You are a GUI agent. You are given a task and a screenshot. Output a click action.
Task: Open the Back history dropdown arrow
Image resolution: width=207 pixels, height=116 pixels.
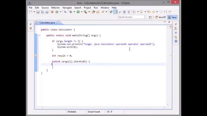pos(157,12)
